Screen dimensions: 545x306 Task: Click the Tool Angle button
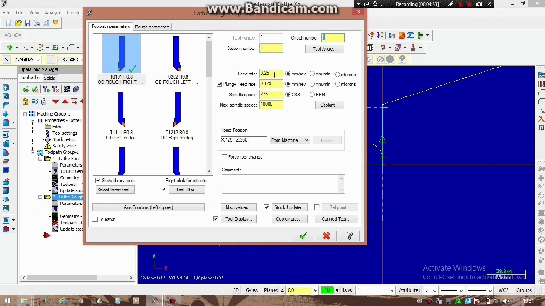(x=324, y=49)
